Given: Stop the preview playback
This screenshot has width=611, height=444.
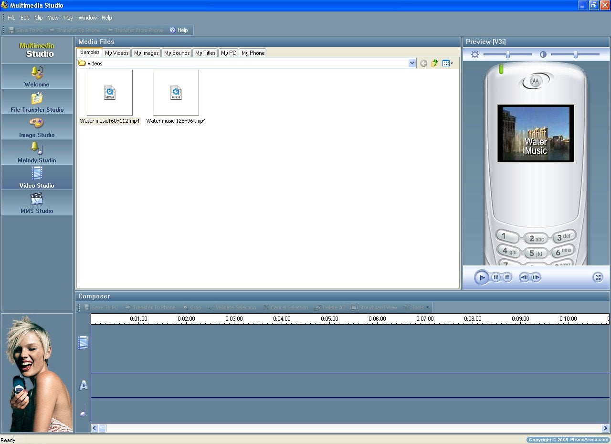Looking at the screenshot, I should point(507,277).
